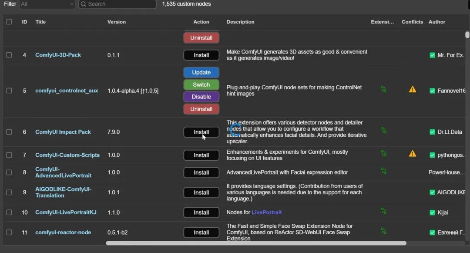Click extension icon for ComfyUI-AdvancedLivePortrait
Screen dimensions: 470x253
(384, 171)
